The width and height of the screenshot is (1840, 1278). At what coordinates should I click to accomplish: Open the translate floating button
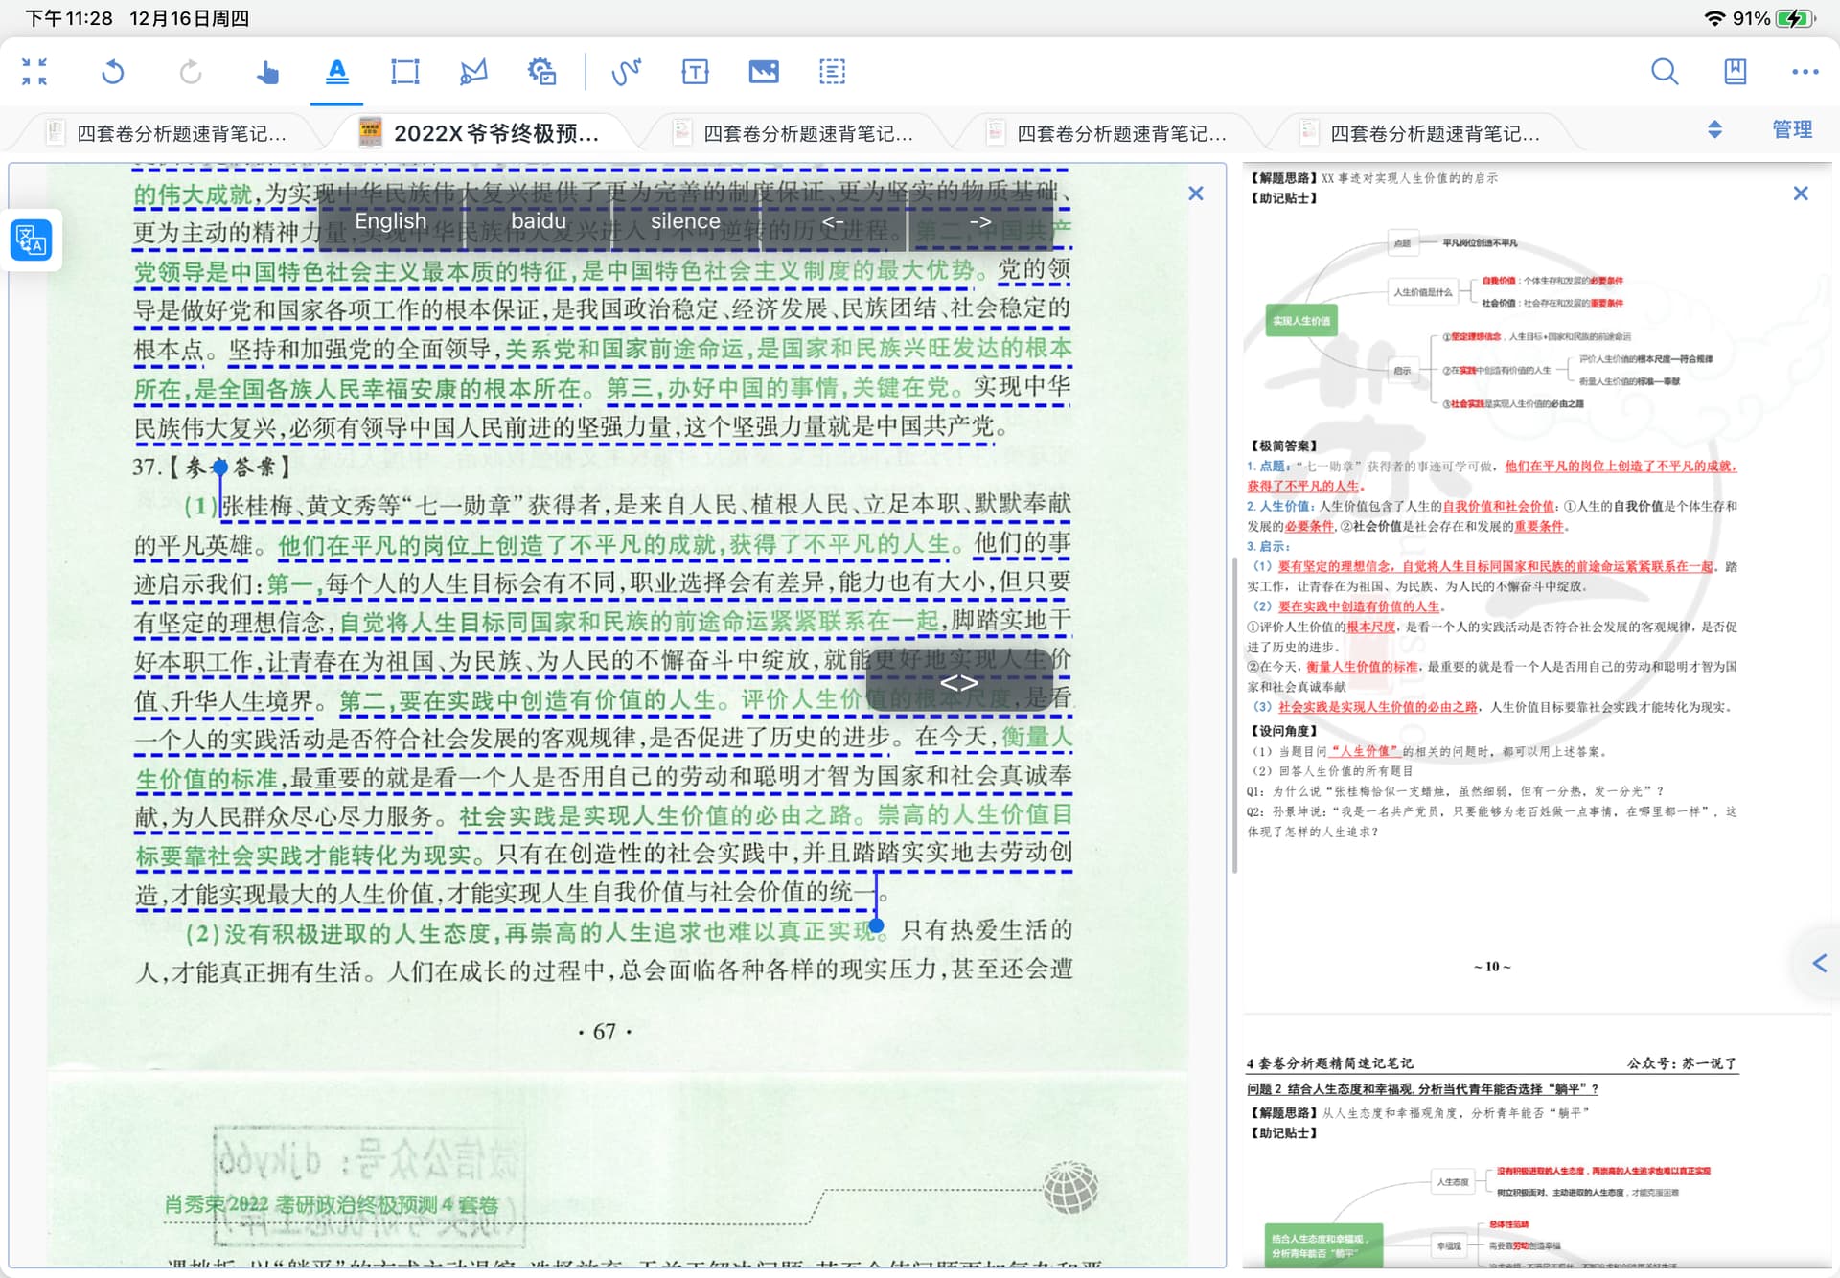(x=31, y=240)
